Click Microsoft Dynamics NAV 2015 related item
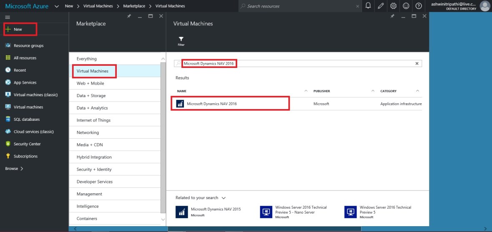Screen dimensions: 492x232 (x=215, y=209)
